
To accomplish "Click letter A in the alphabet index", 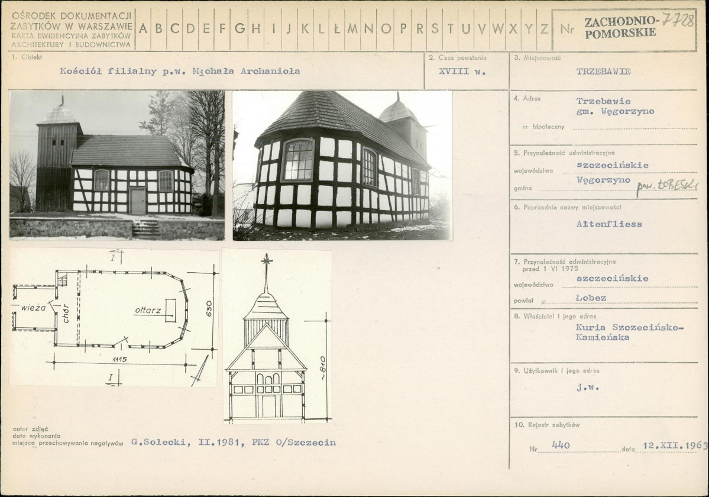I will point(143,28).
